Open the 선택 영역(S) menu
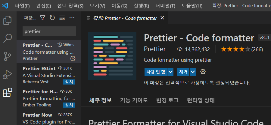Screen dimensions: 271x125 (70, 6)
